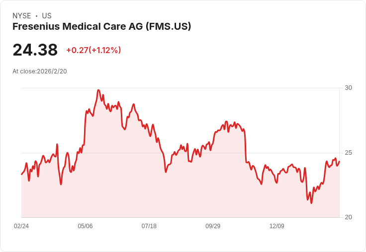Click the 30 y-axis label
The width and height of the screenshot is (366, 252).
pos(349,88)
